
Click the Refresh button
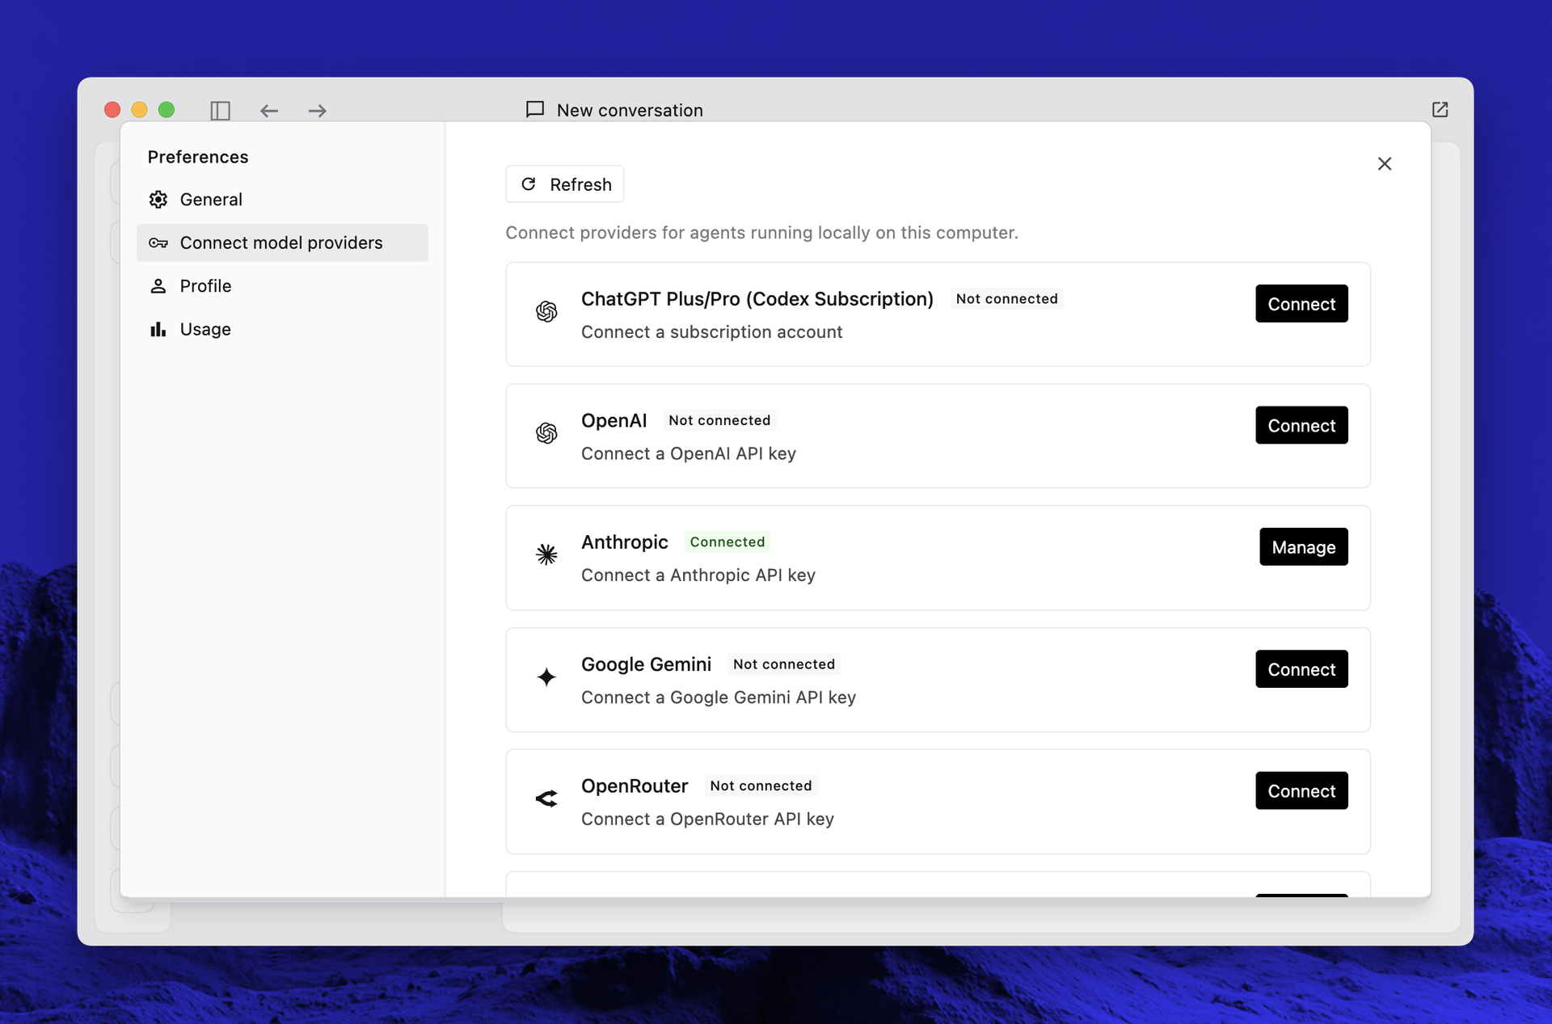coord(564,184)
